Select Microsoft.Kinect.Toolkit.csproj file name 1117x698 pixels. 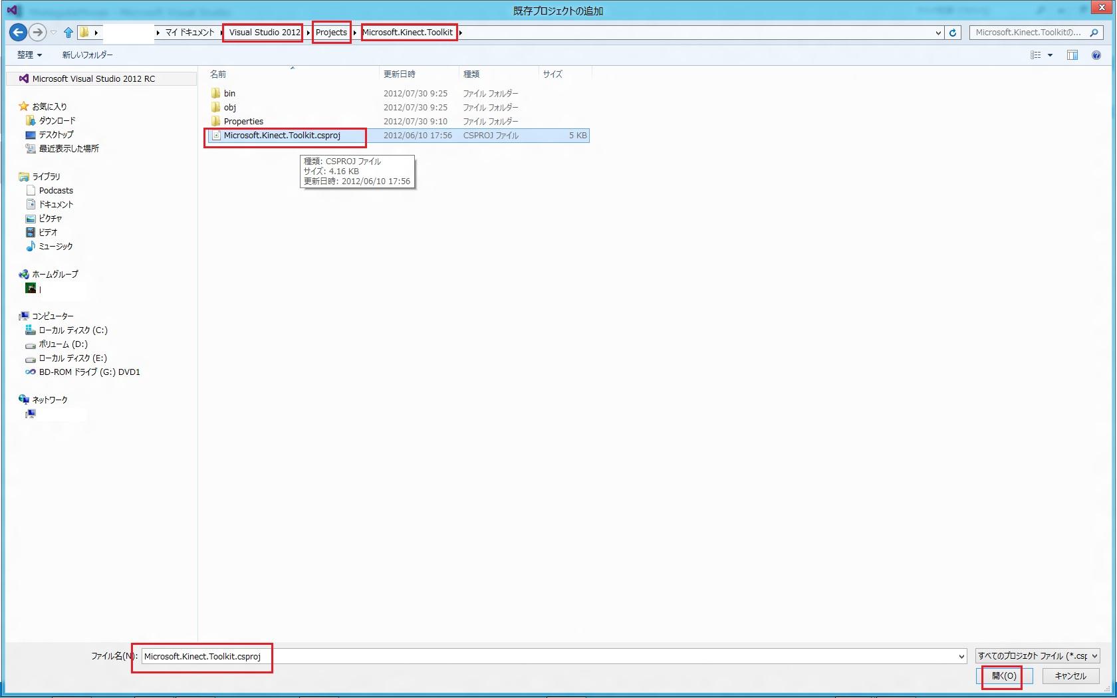pyautogui.click(x=282, y=136)
